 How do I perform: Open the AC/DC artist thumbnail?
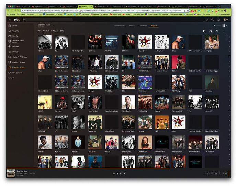pyautogui.click(x=45, y=102)
